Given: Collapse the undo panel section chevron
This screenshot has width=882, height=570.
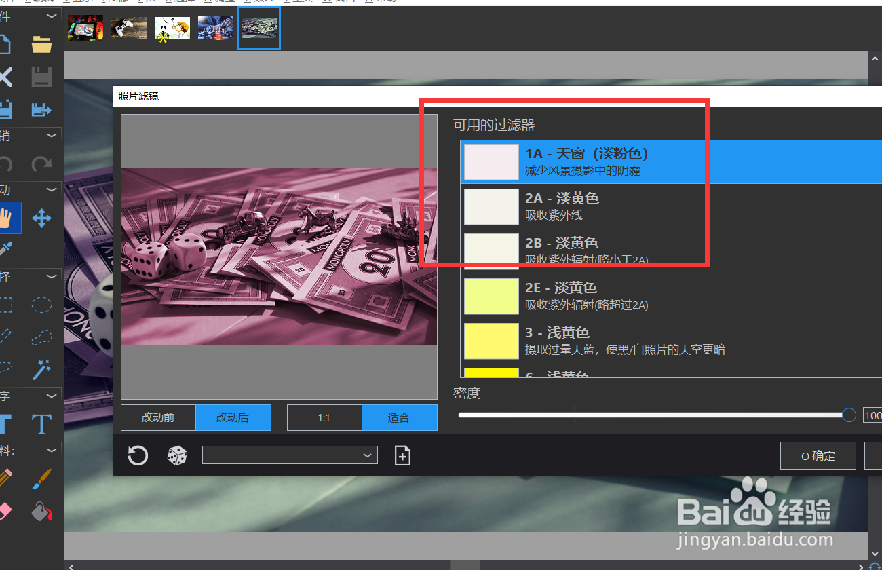Looking at the screenshot, I should coord(51,135).
